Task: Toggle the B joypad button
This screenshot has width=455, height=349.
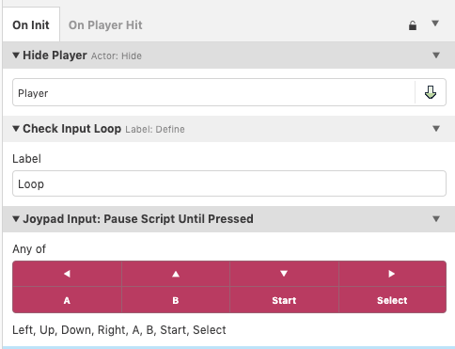Action: point(176,300)
